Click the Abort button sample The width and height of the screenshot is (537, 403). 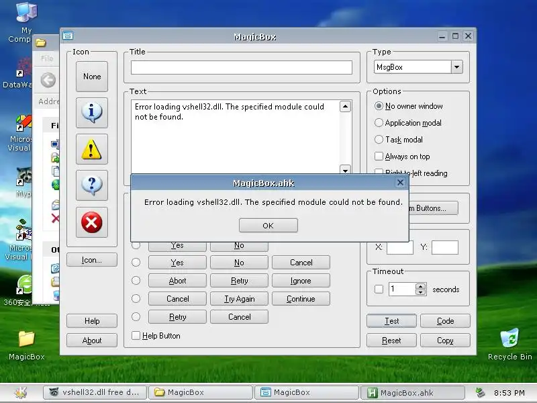point(177,280)
